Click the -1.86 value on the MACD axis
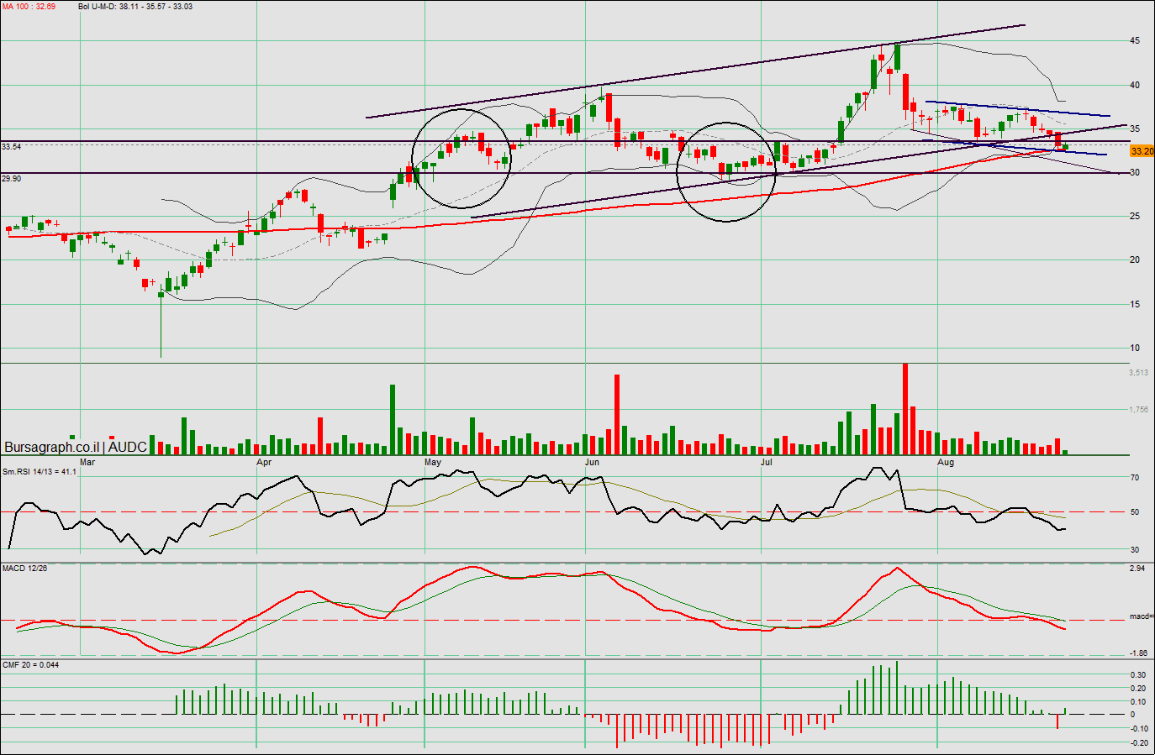The width and height of the screenshot is (1155, 755). pyautogui.click(x=1138, y=653)
